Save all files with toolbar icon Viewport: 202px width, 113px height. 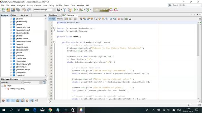[18, 10]
